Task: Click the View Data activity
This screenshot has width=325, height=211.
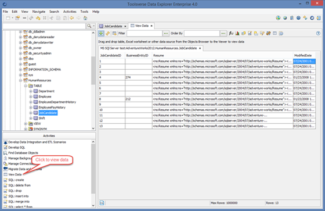Action: [x=15, y=174]
